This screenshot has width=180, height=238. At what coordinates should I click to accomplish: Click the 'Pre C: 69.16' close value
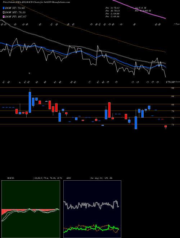click(112, 17)
